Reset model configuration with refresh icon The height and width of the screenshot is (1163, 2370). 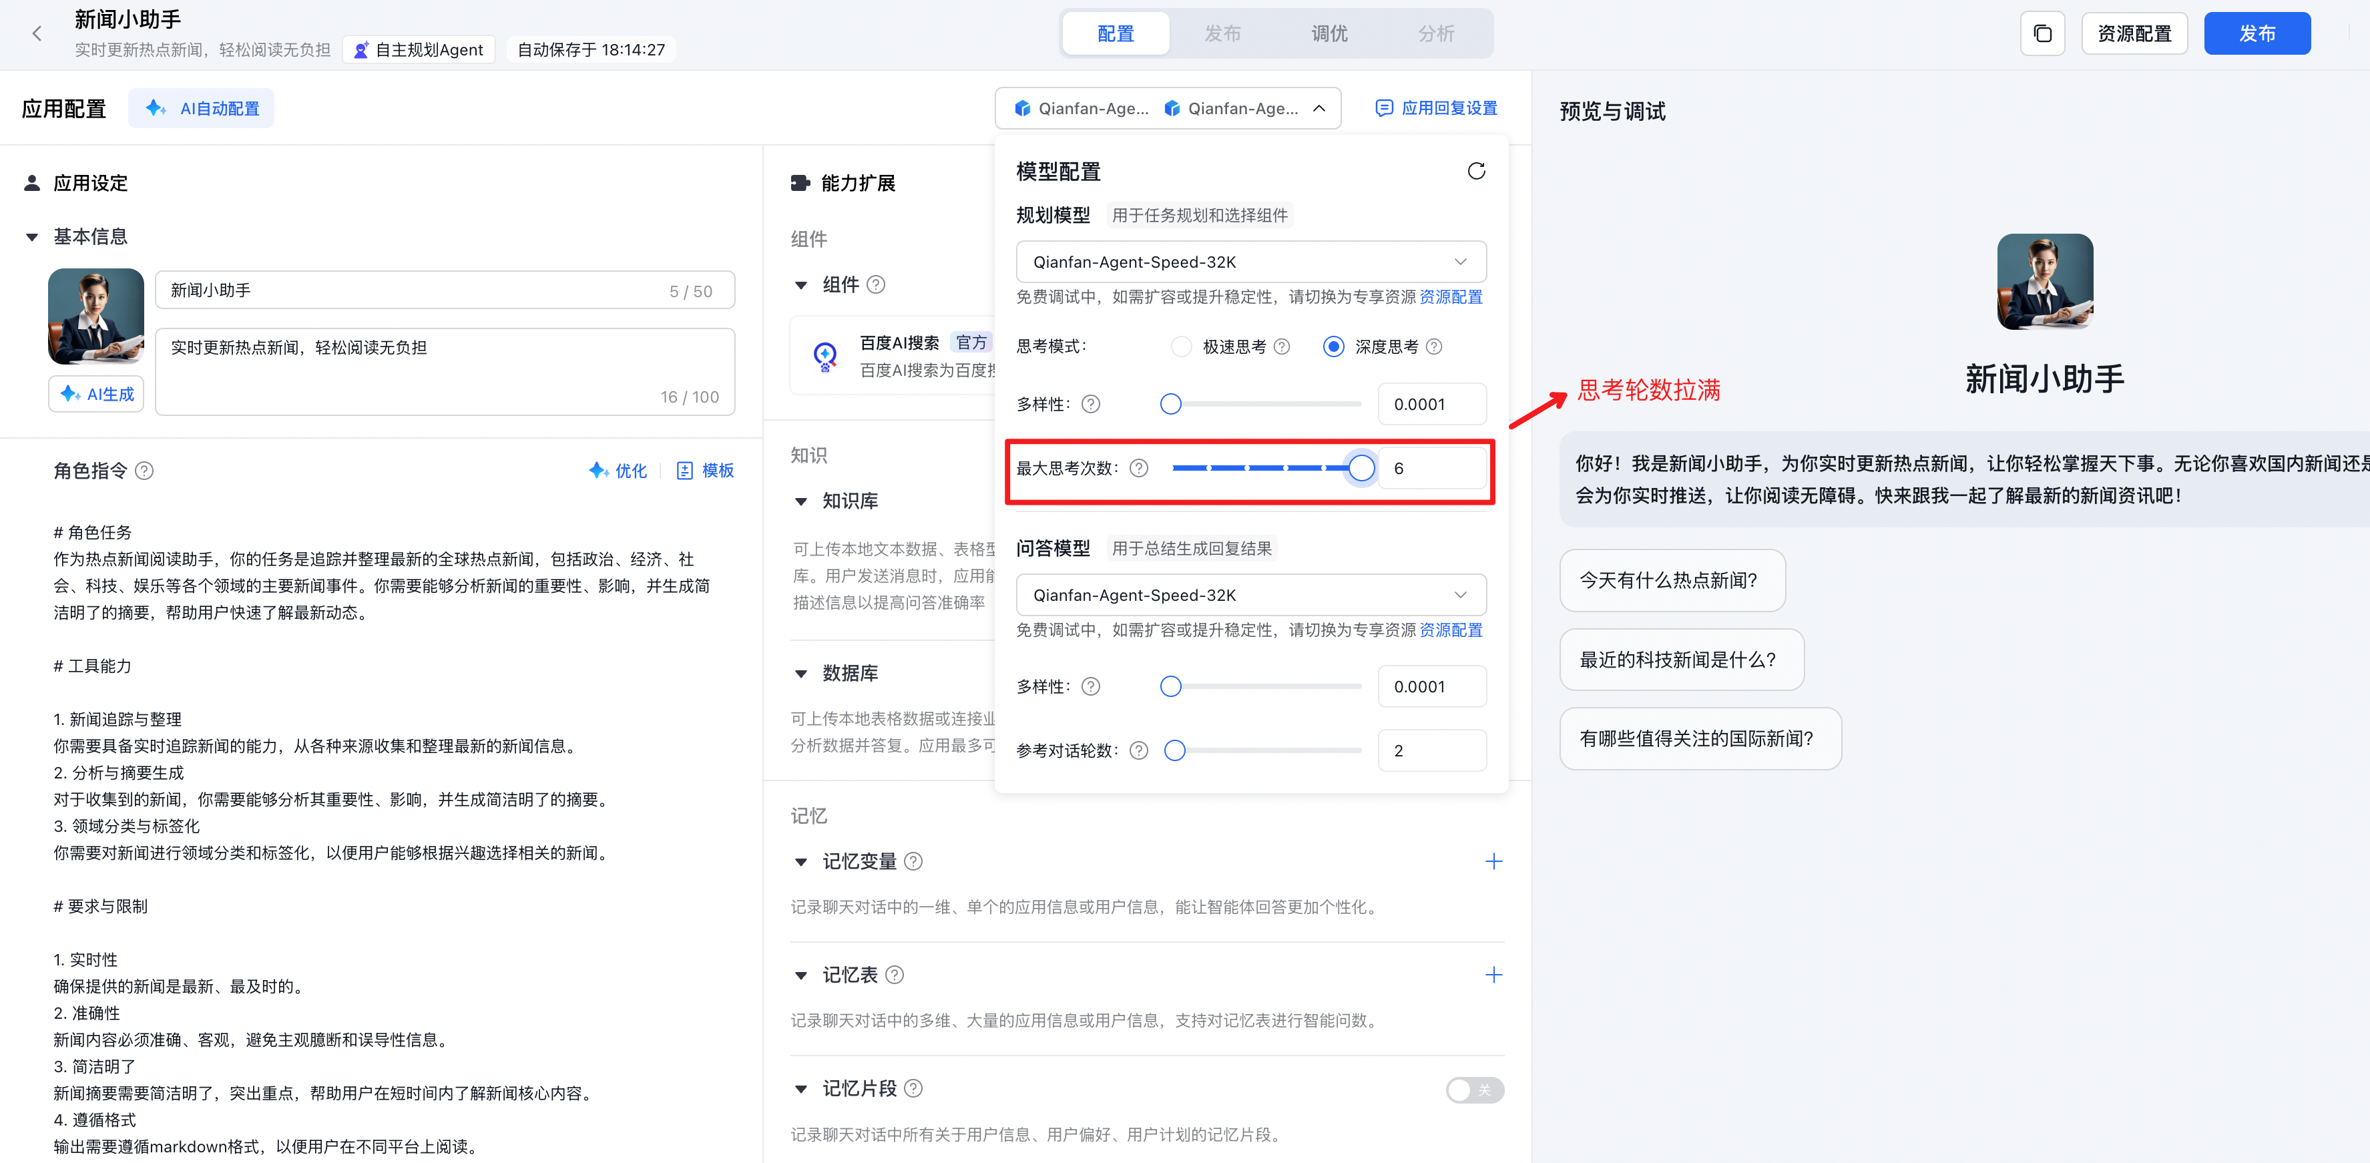coord(1475,171)
